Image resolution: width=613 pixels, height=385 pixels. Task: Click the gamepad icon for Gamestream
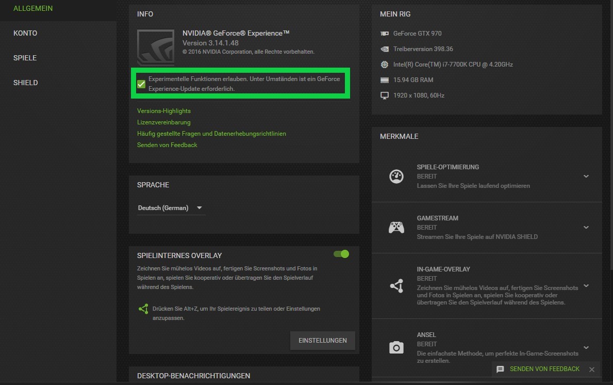(x=396, y=227)
